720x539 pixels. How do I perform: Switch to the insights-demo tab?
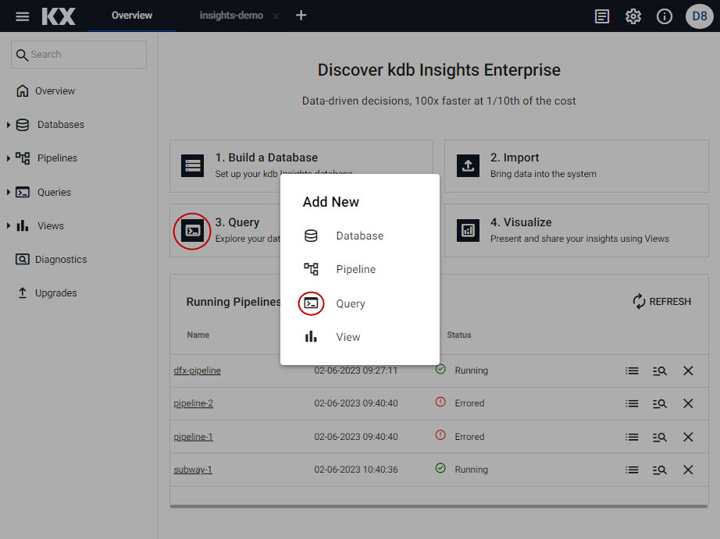coord(231,16)
